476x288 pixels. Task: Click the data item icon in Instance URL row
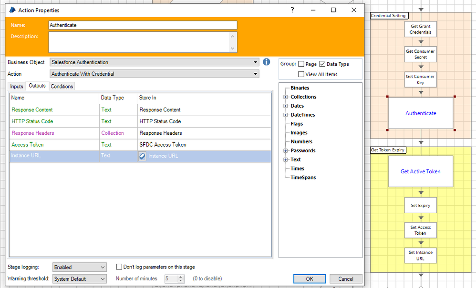click(x=142, y=156)
